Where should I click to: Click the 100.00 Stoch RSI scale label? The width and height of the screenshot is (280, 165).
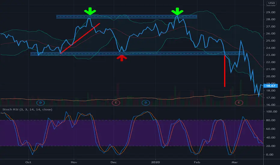271,112
